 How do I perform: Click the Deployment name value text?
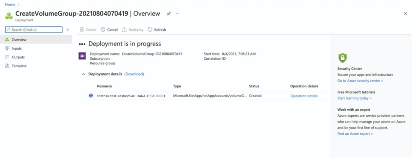(152, 54)
